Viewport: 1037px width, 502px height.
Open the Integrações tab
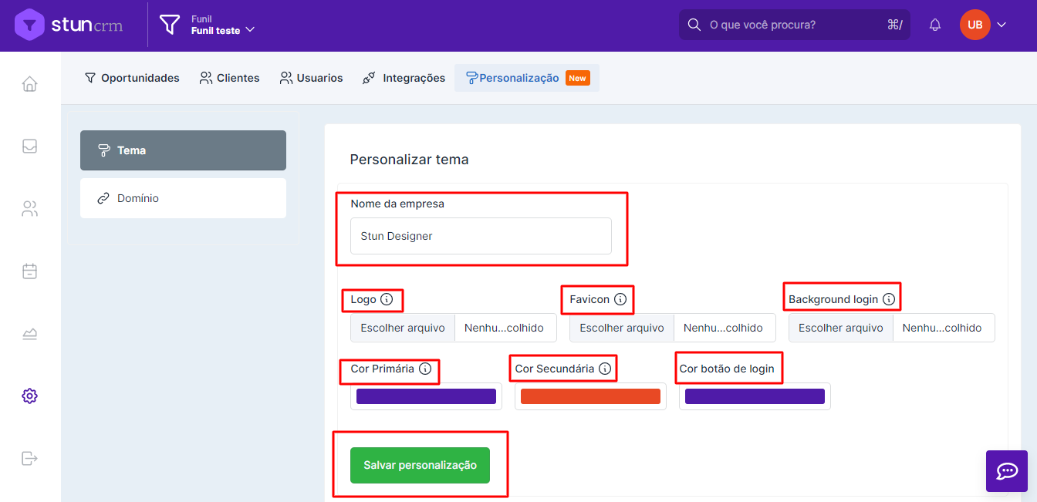(x=404, y=78)
